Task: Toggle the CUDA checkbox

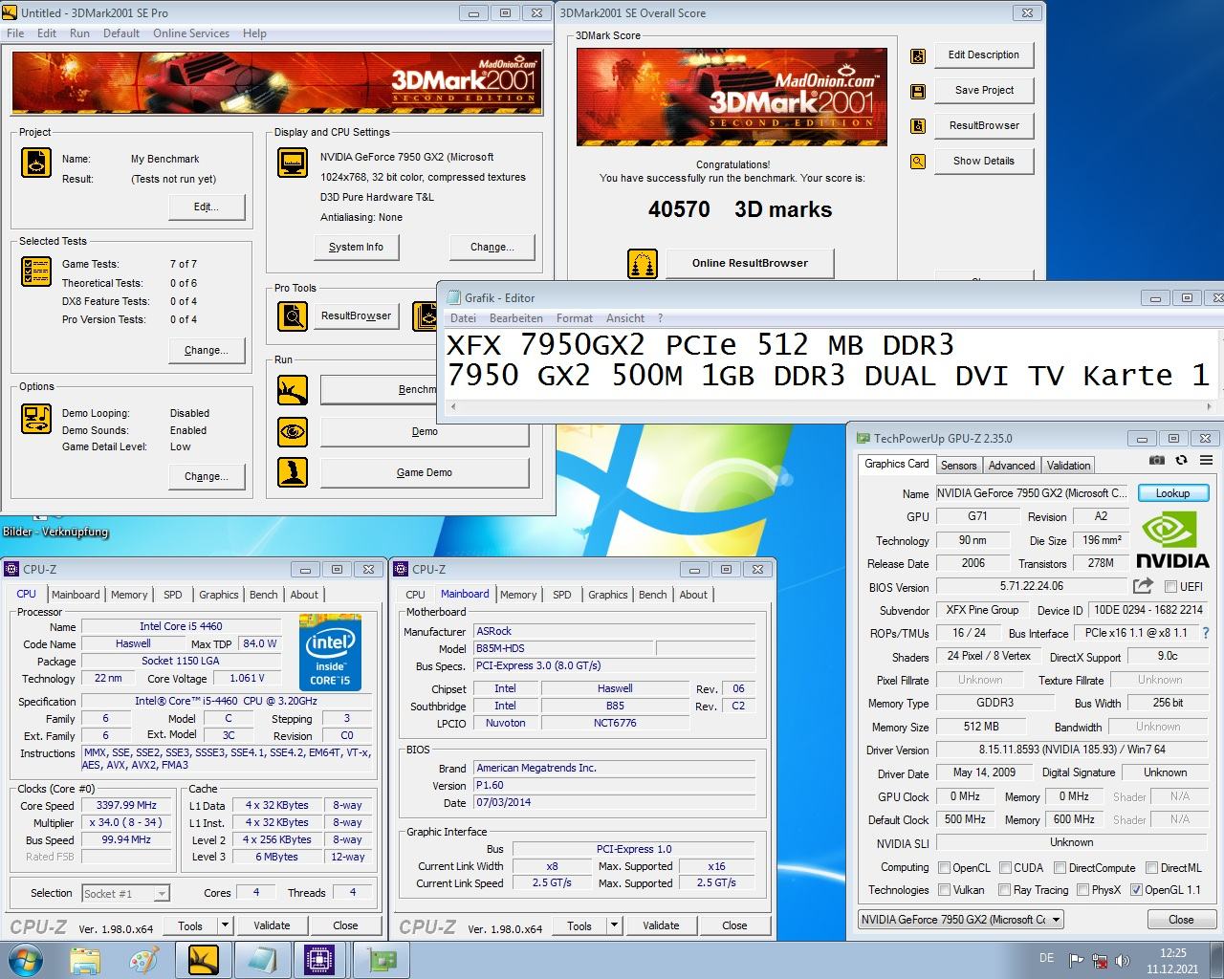Action: [1005, 868]
